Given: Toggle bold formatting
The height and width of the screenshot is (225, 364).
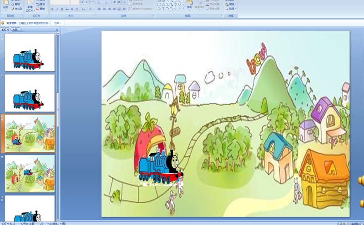Looking at the screenshot, I should click(x=52, y=9).
